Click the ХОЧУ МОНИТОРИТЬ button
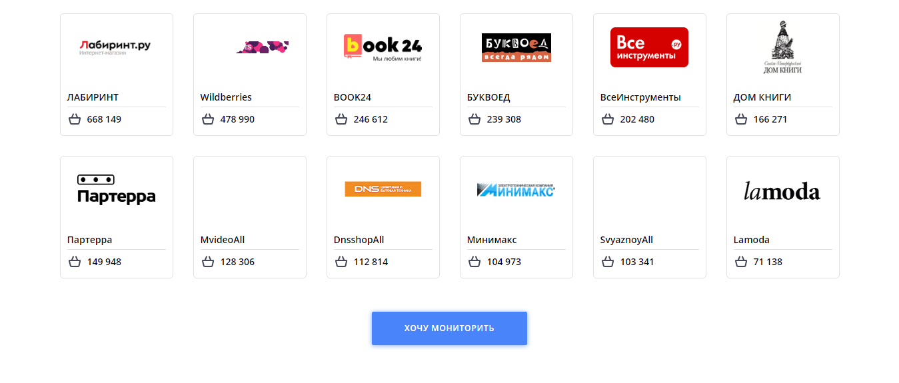Screen dimensions: 899x383 click(449, 328)
